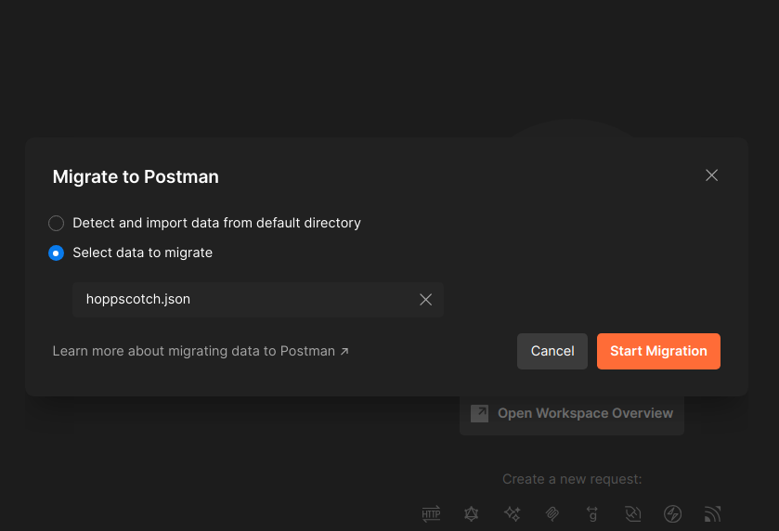Screen dimensions: 779x531
Task: Start Migration with orange button
Action: (x=658, y=351)
